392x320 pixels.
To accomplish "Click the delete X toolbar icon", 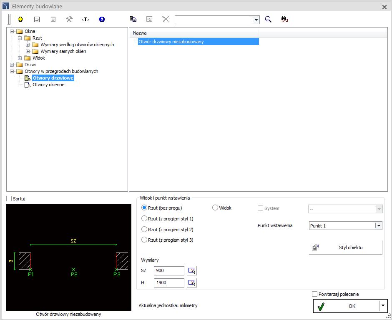I will click(x=166, y=19).
